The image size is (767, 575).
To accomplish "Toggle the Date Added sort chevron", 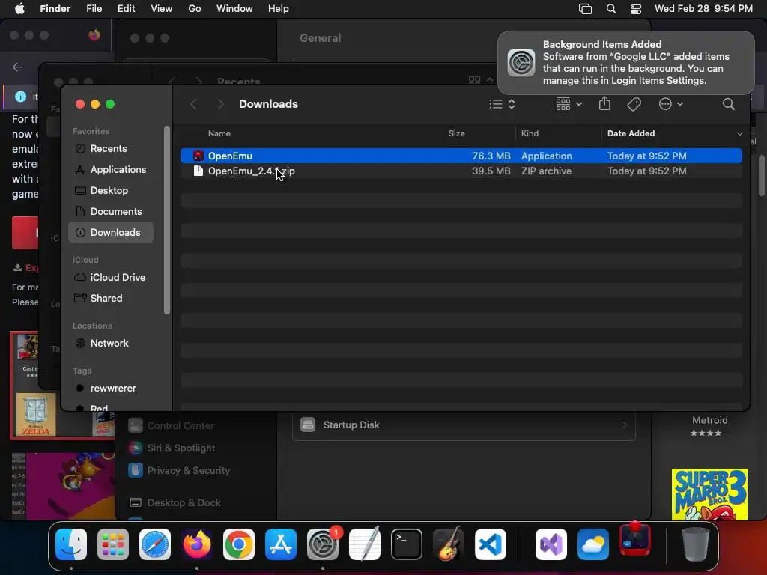I will click(739, 133).
